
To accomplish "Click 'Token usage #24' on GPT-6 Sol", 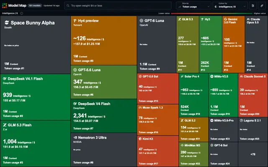I will coord(220,164).
